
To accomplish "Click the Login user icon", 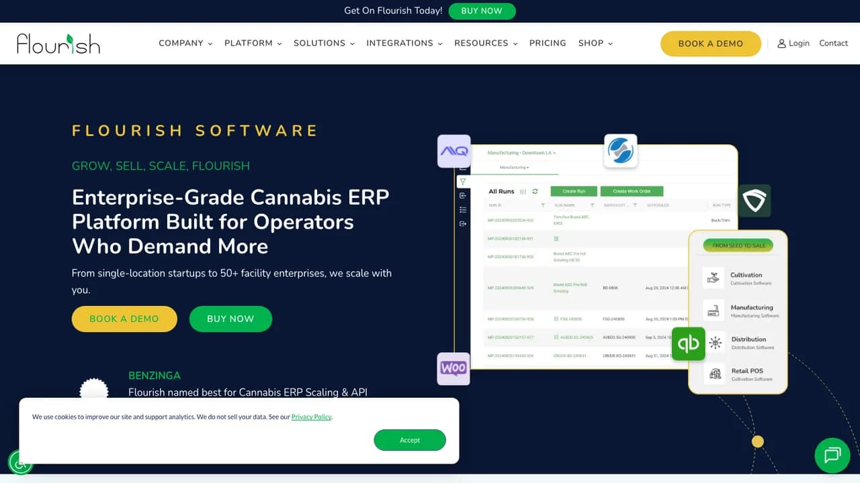I will (781, 44).
